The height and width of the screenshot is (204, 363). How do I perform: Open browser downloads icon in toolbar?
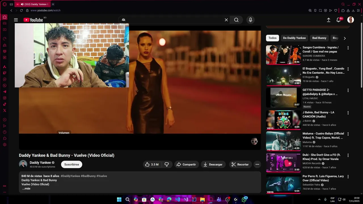(x=353, y=10)
